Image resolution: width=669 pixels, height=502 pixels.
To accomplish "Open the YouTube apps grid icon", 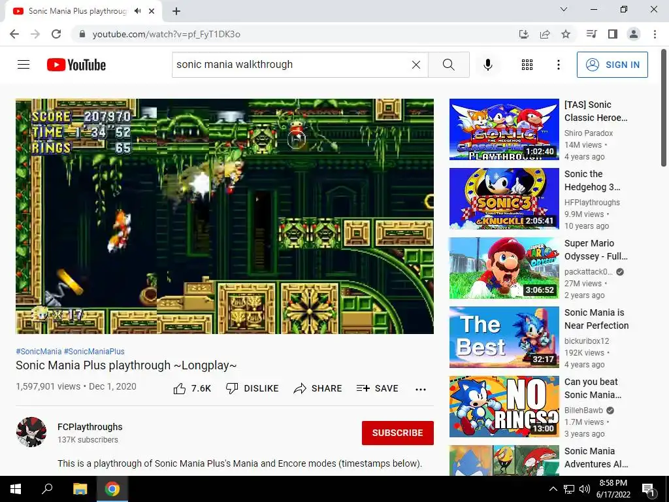I will pyautogui.click(x=527, y=65).
